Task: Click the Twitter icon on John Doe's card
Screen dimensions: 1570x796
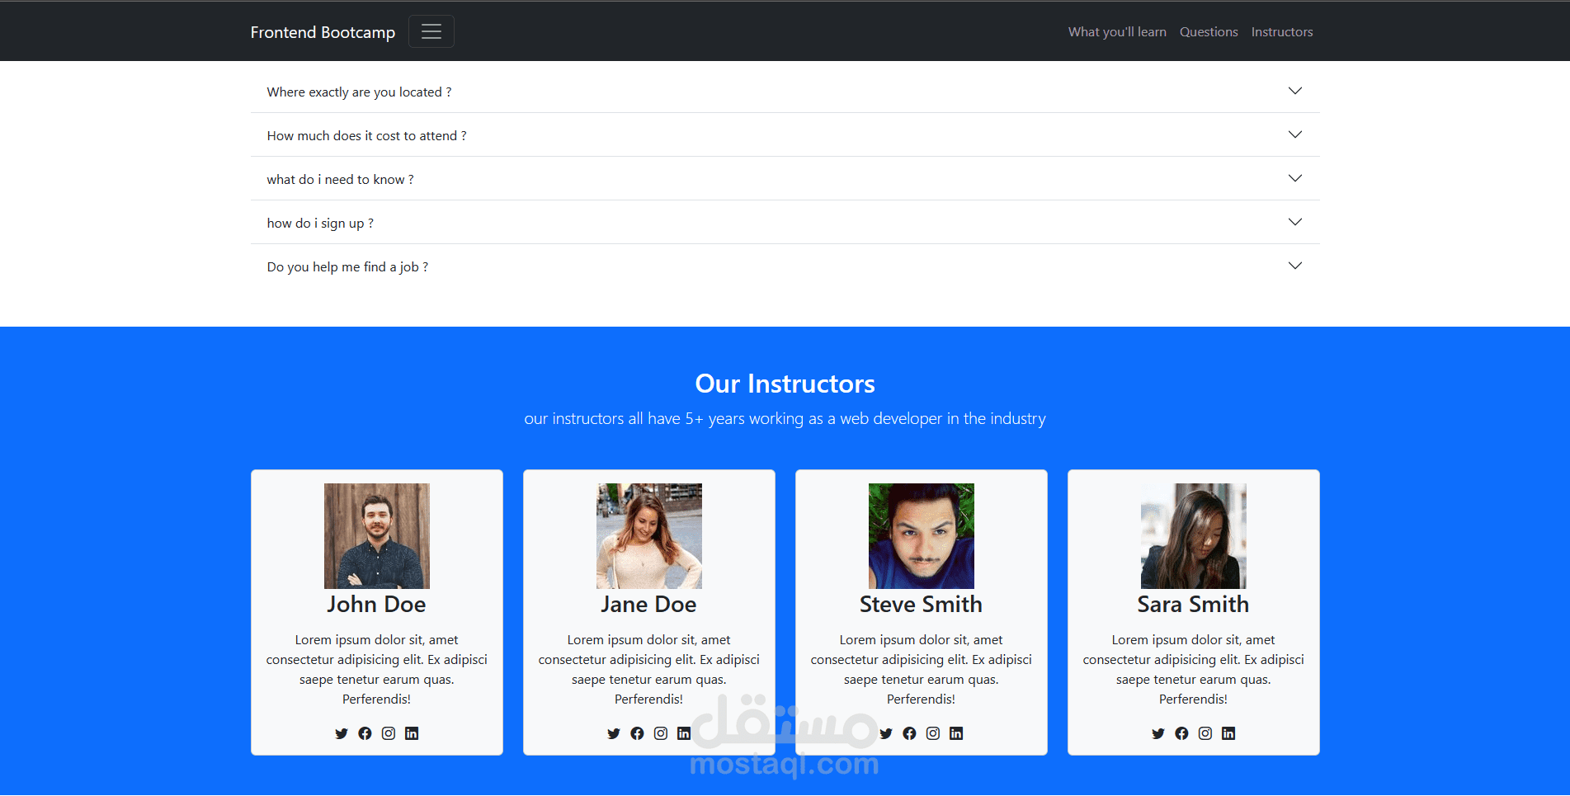Action: [x=342, y=733]
